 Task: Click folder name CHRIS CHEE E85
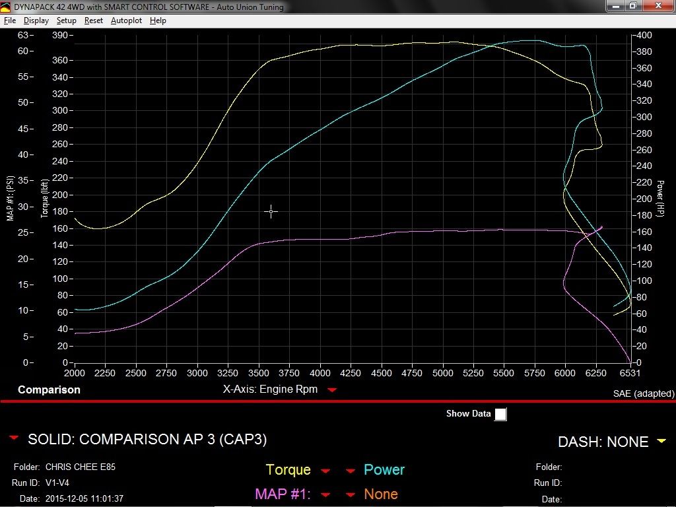[80, 467]
